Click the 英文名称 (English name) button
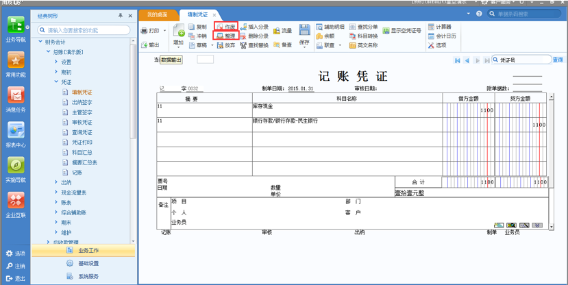 [x=364, y=45]
